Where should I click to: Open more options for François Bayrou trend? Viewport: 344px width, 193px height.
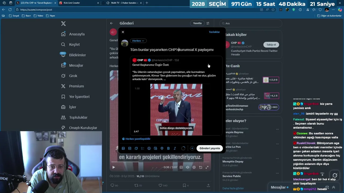pos(277,129)
